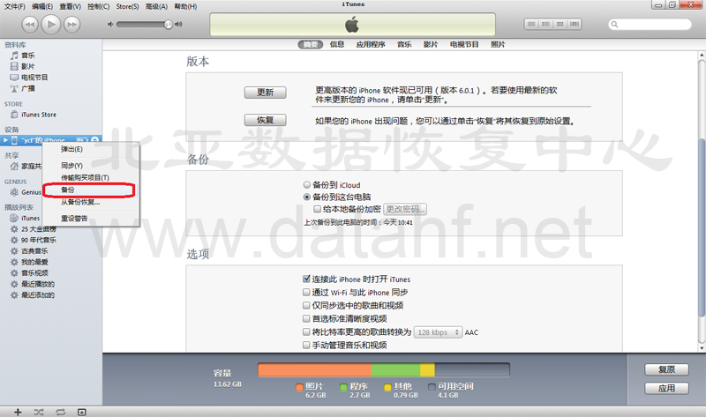Adjust the volume slider knob
The image size is (706, 417).
point(169,25)
